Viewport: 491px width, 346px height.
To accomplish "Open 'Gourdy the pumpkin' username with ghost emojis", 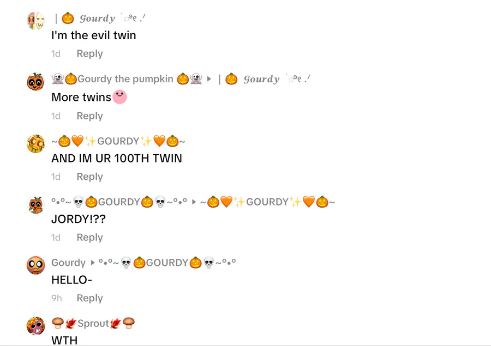I will pyautogui.click(x=127, y=79).
